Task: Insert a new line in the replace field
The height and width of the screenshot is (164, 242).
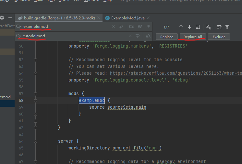Action: tap(138, 36)
